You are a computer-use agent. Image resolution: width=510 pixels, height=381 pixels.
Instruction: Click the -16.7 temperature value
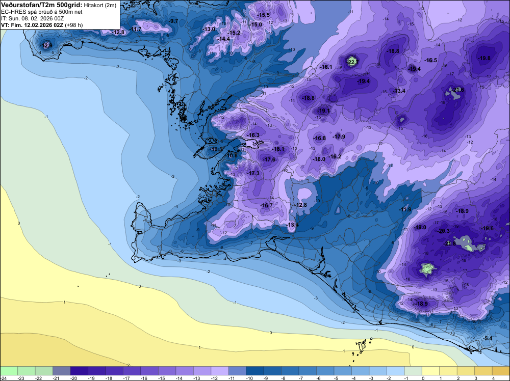266,206
